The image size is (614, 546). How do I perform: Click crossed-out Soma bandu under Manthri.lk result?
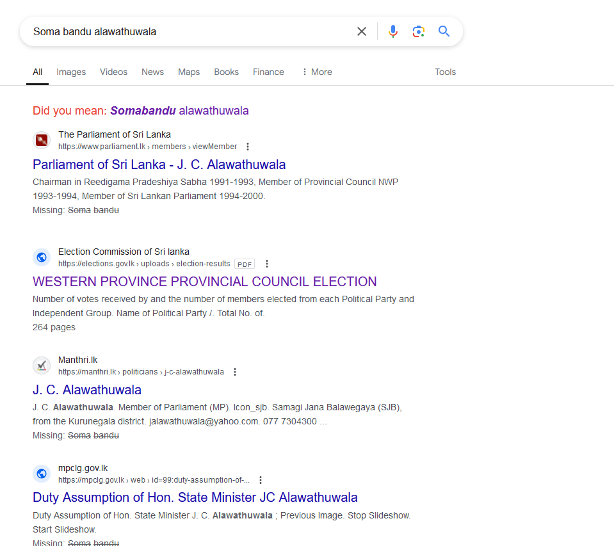coord(93,436)
